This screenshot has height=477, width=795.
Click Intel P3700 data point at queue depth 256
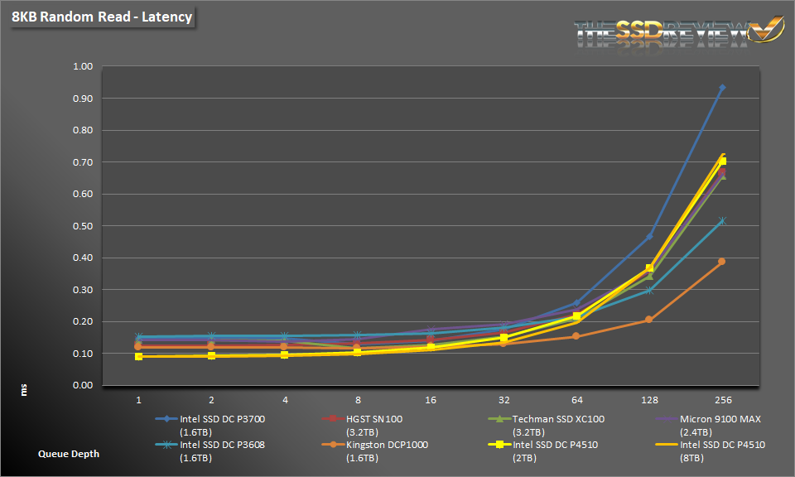(722, 87)
